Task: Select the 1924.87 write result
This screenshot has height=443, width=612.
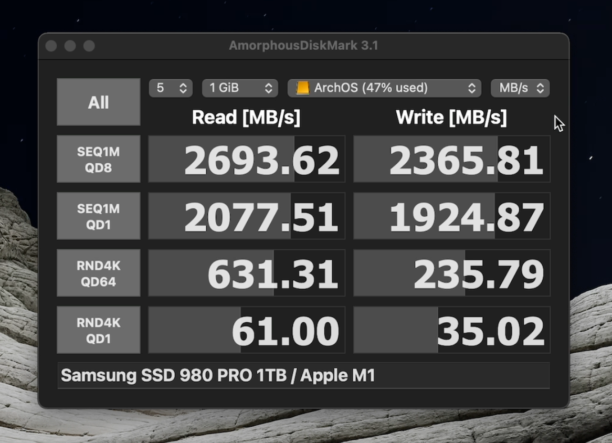Action: coord(452,216)
